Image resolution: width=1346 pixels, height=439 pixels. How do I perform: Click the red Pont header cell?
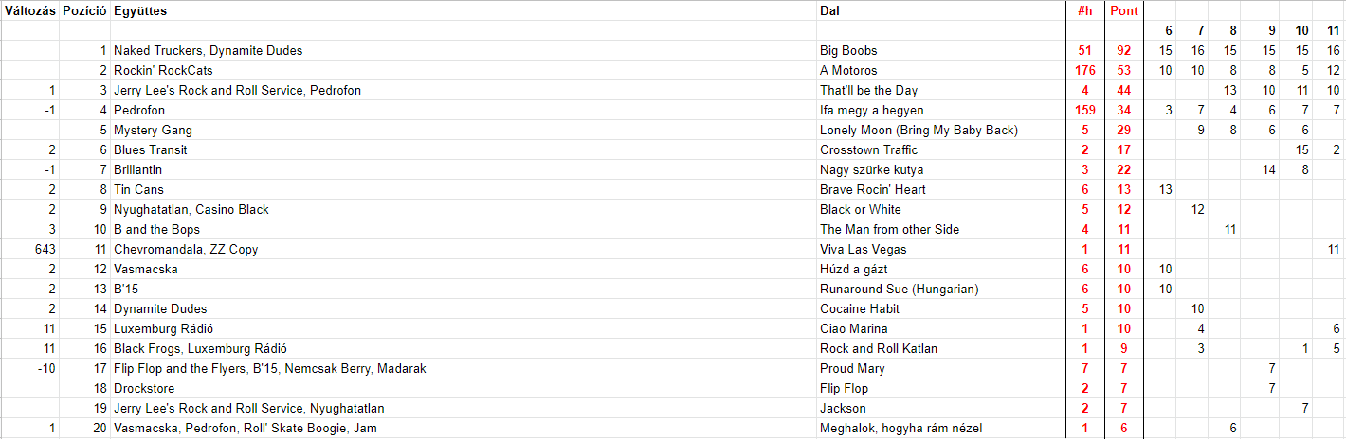[1124, 11]
